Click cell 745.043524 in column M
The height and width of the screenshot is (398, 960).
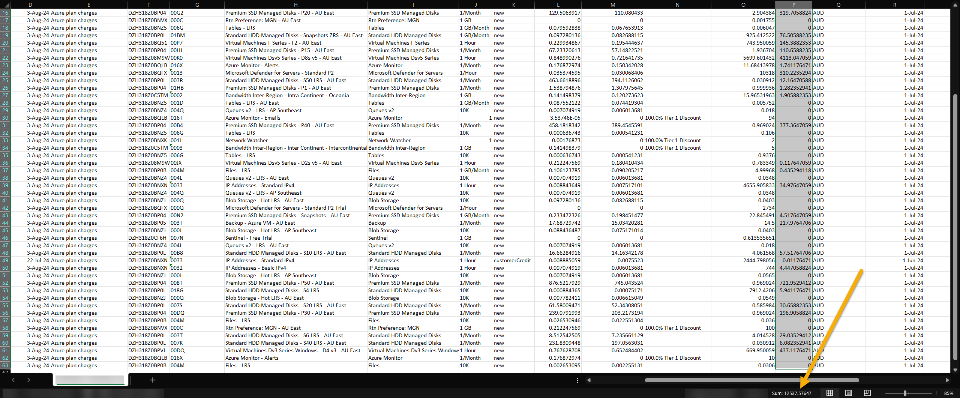[613, 283]
